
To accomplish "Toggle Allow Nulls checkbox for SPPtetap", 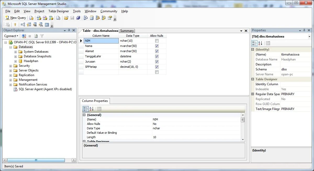I will coord(157,67).
